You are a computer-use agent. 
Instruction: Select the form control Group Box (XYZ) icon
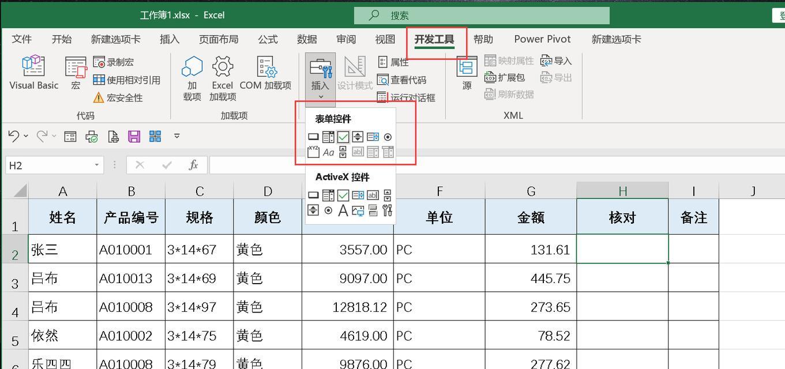pyautogui.click(x=313, y=152)
